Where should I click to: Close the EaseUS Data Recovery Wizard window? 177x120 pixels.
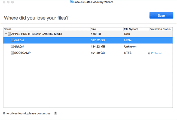click(x=4, y=2)
